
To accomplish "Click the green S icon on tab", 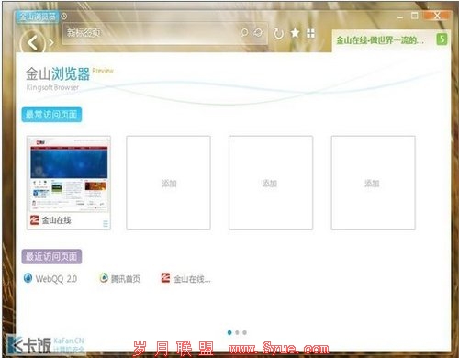I will point(442,39).
